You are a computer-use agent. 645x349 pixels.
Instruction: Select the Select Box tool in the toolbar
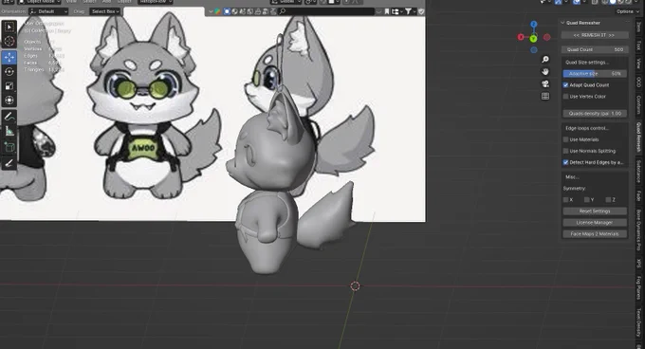click(9, 28)
